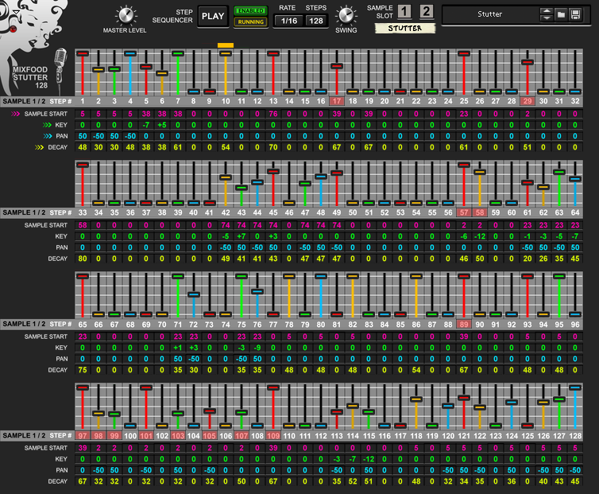Click sample start value 58 on step 33
This screenshot has height=494, width=599.
[83, 225]
